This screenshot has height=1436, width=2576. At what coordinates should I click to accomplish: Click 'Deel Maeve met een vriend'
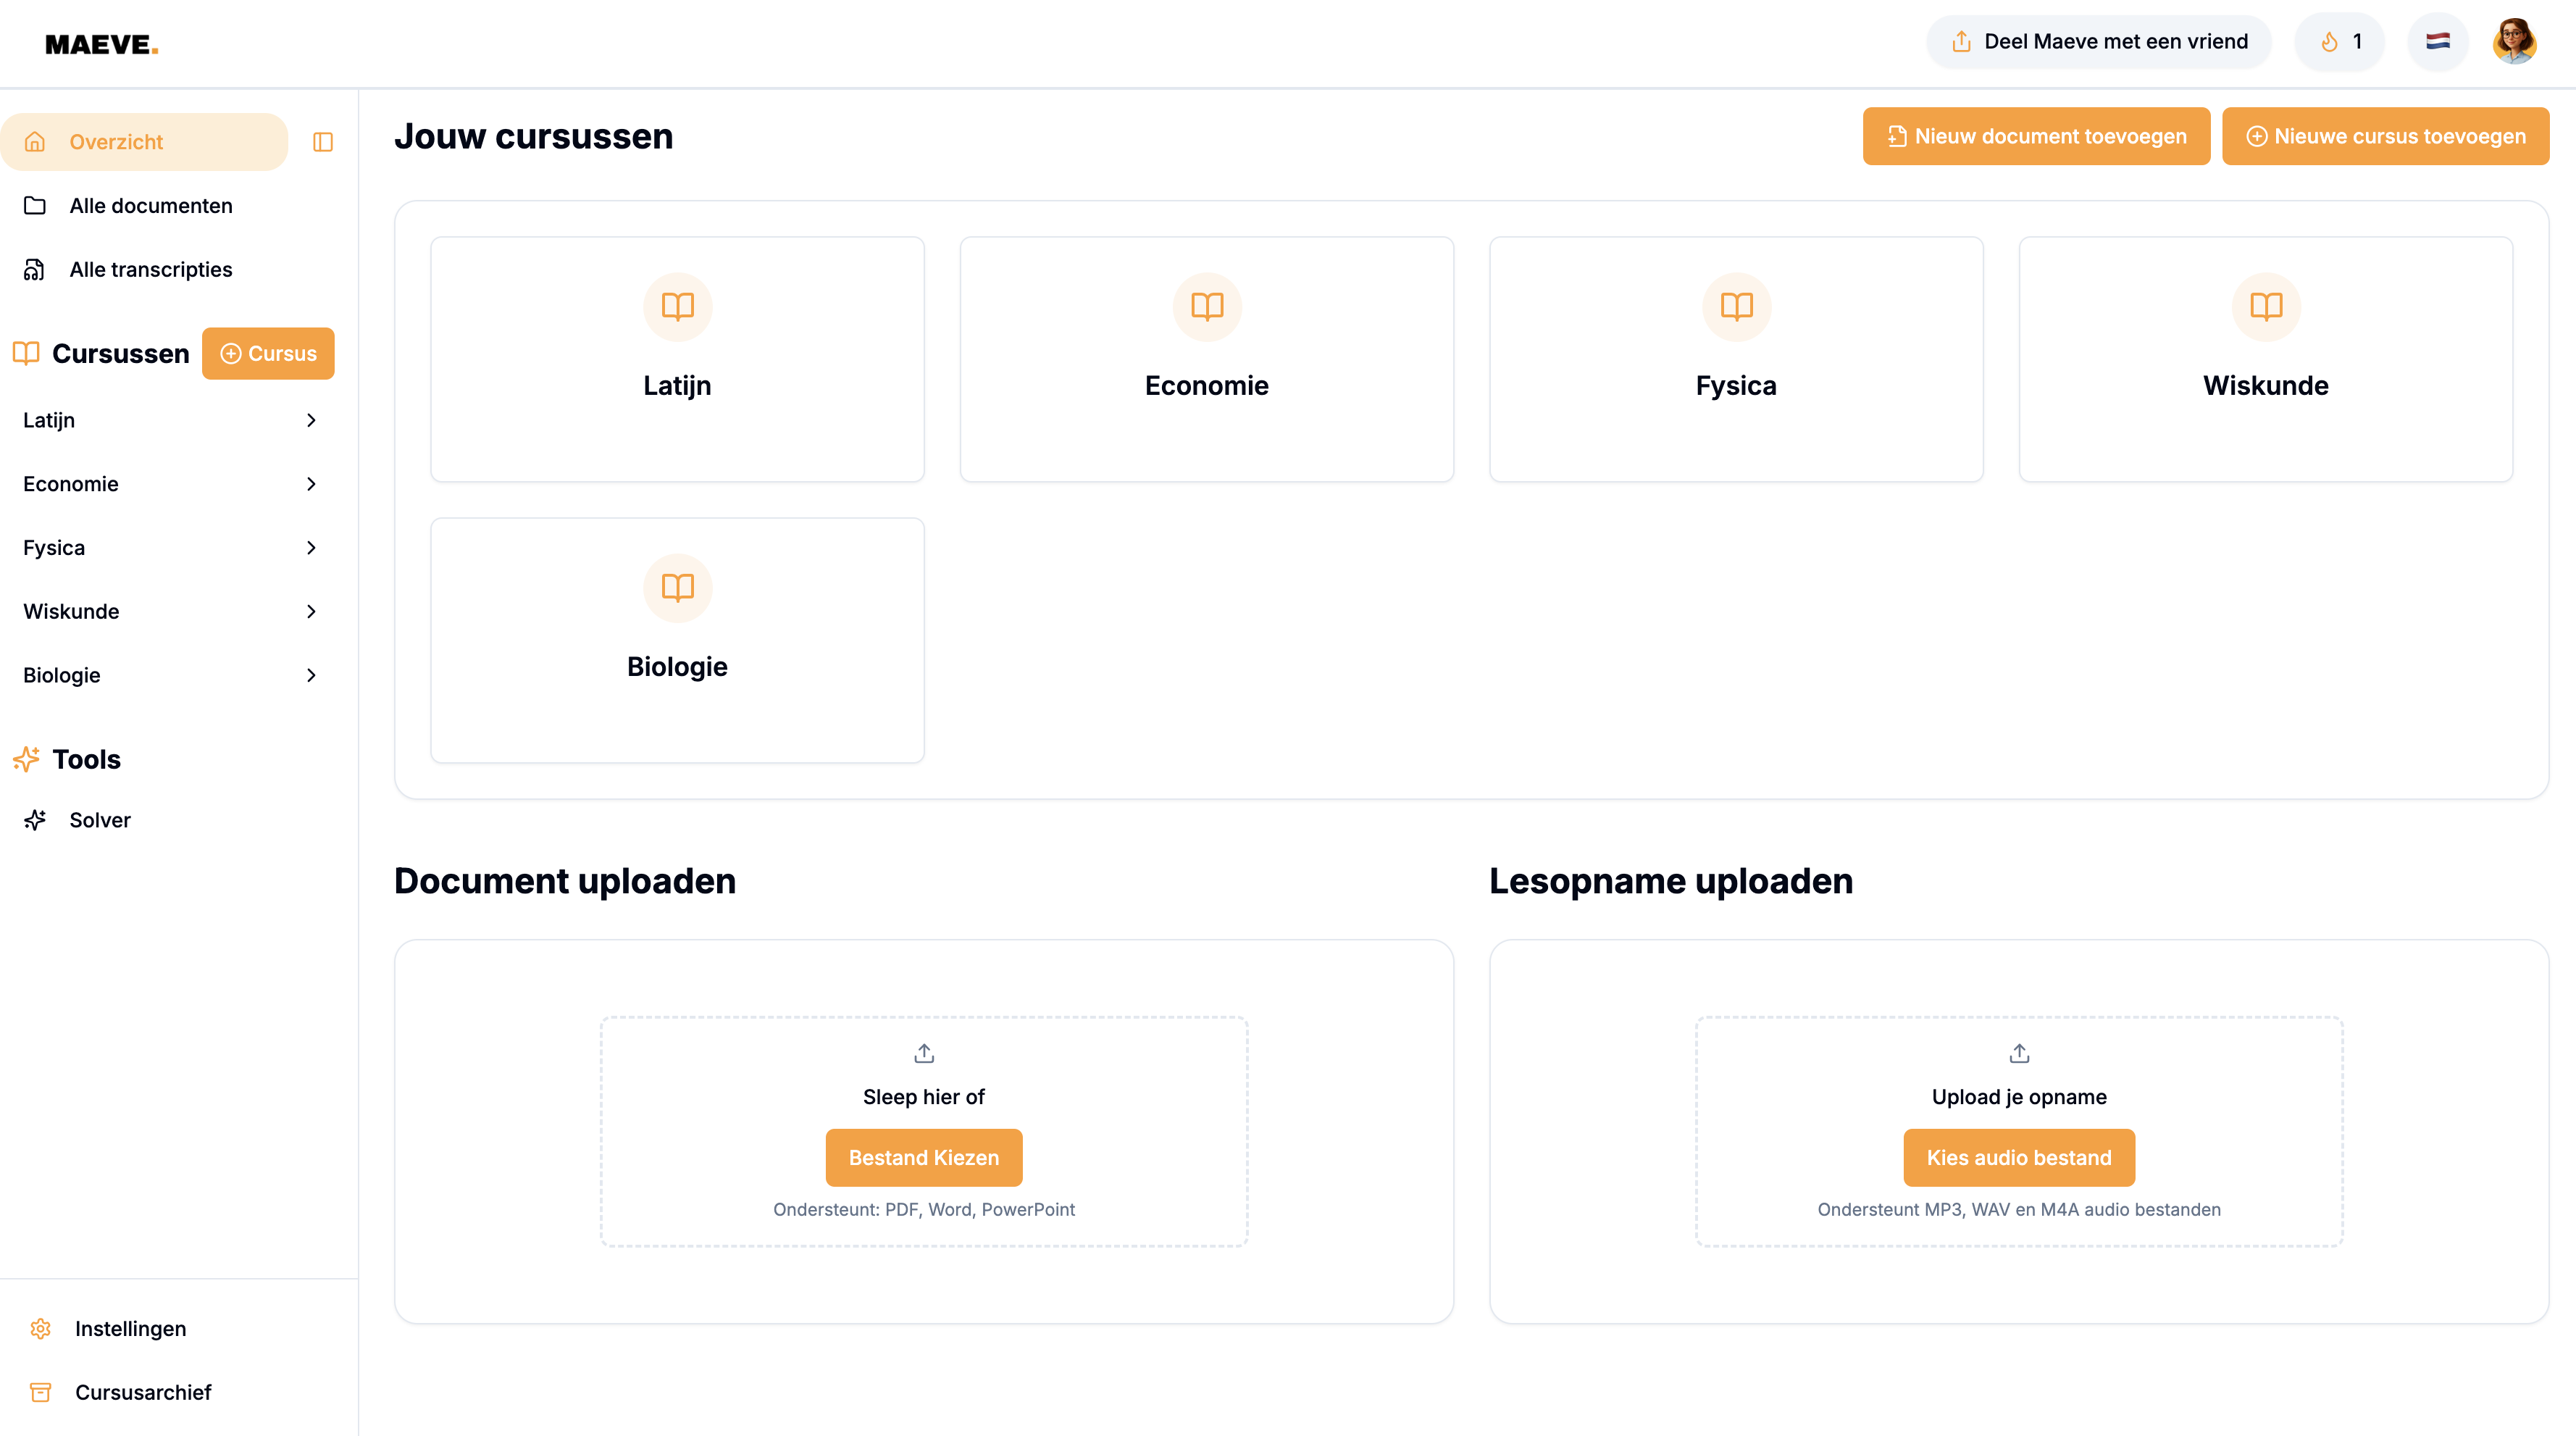(2099, 42)
